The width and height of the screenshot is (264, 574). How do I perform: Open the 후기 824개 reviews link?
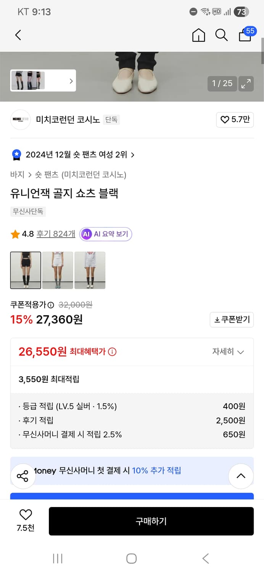55,234
